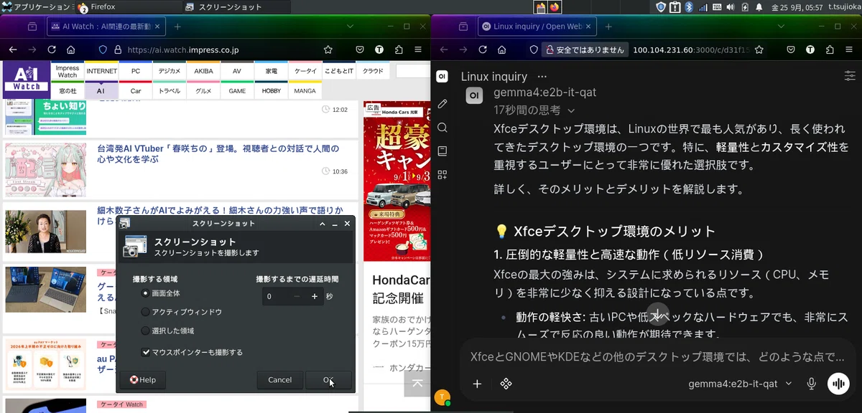Screen dimensions: 862x413
Task: Open the three-dot menu beside Linux inquiry title
Action: pyautogui.click(x=542, y=77)
